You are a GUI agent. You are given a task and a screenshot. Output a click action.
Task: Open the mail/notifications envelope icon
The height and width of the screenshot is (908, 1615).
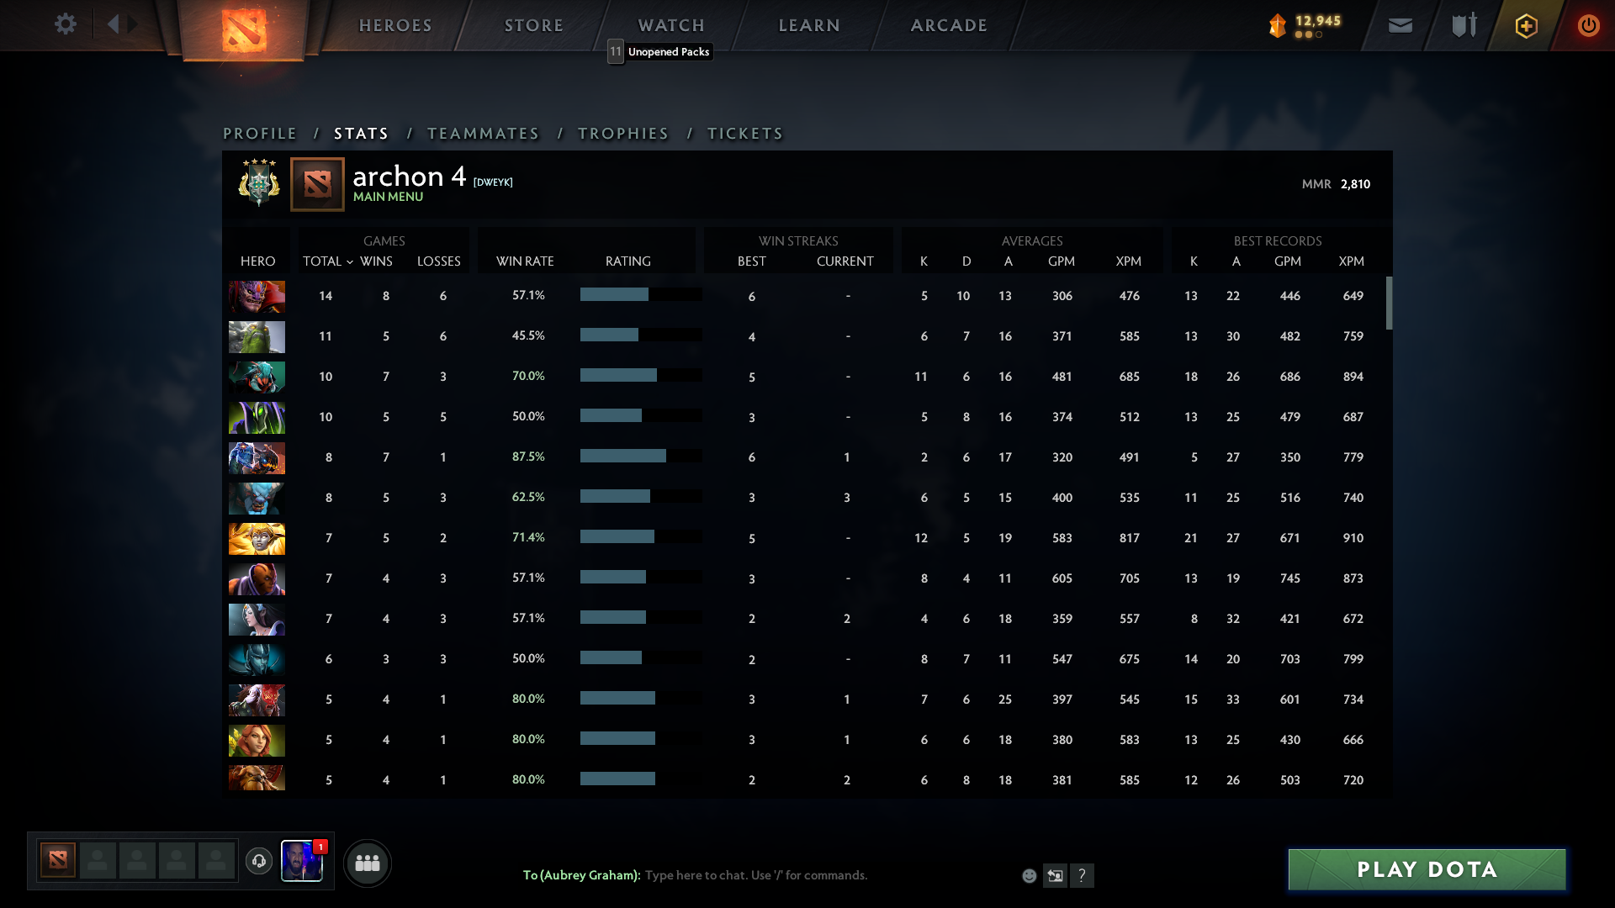point(1399,25)
